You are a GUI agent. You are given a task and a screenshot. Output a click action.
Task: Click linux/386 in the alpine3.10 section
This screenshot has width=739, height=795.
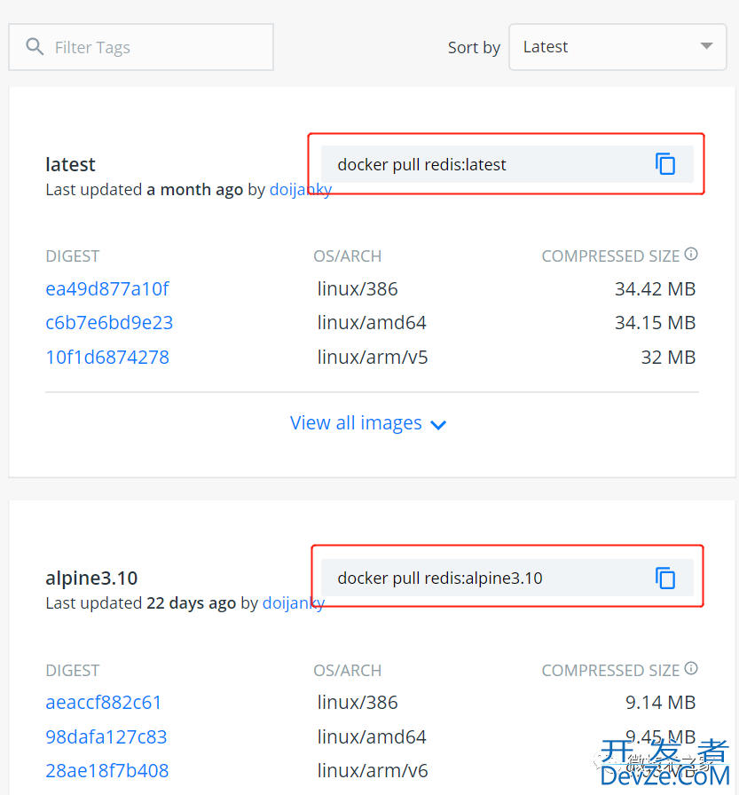point(358,703)
